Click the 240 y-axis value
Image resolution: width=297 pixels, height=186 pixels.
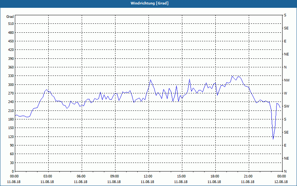11,102
